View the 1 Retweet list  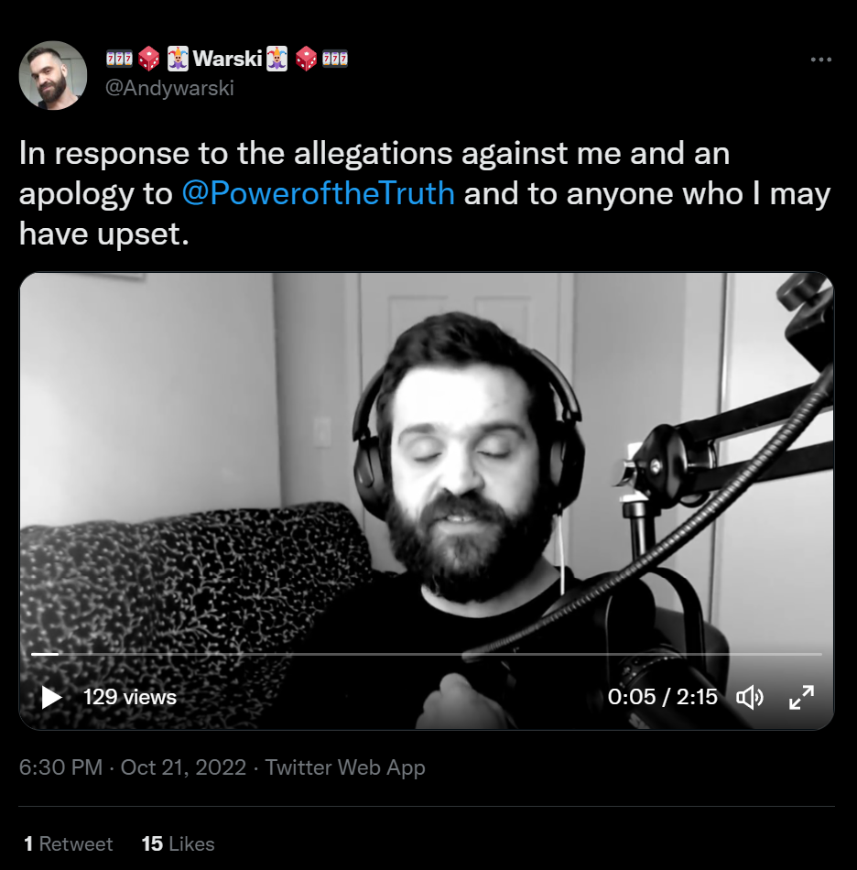point(69,844)
